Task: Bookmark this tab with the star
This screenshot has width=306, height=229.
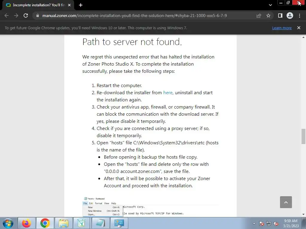Action: click(x=268, y=16)
